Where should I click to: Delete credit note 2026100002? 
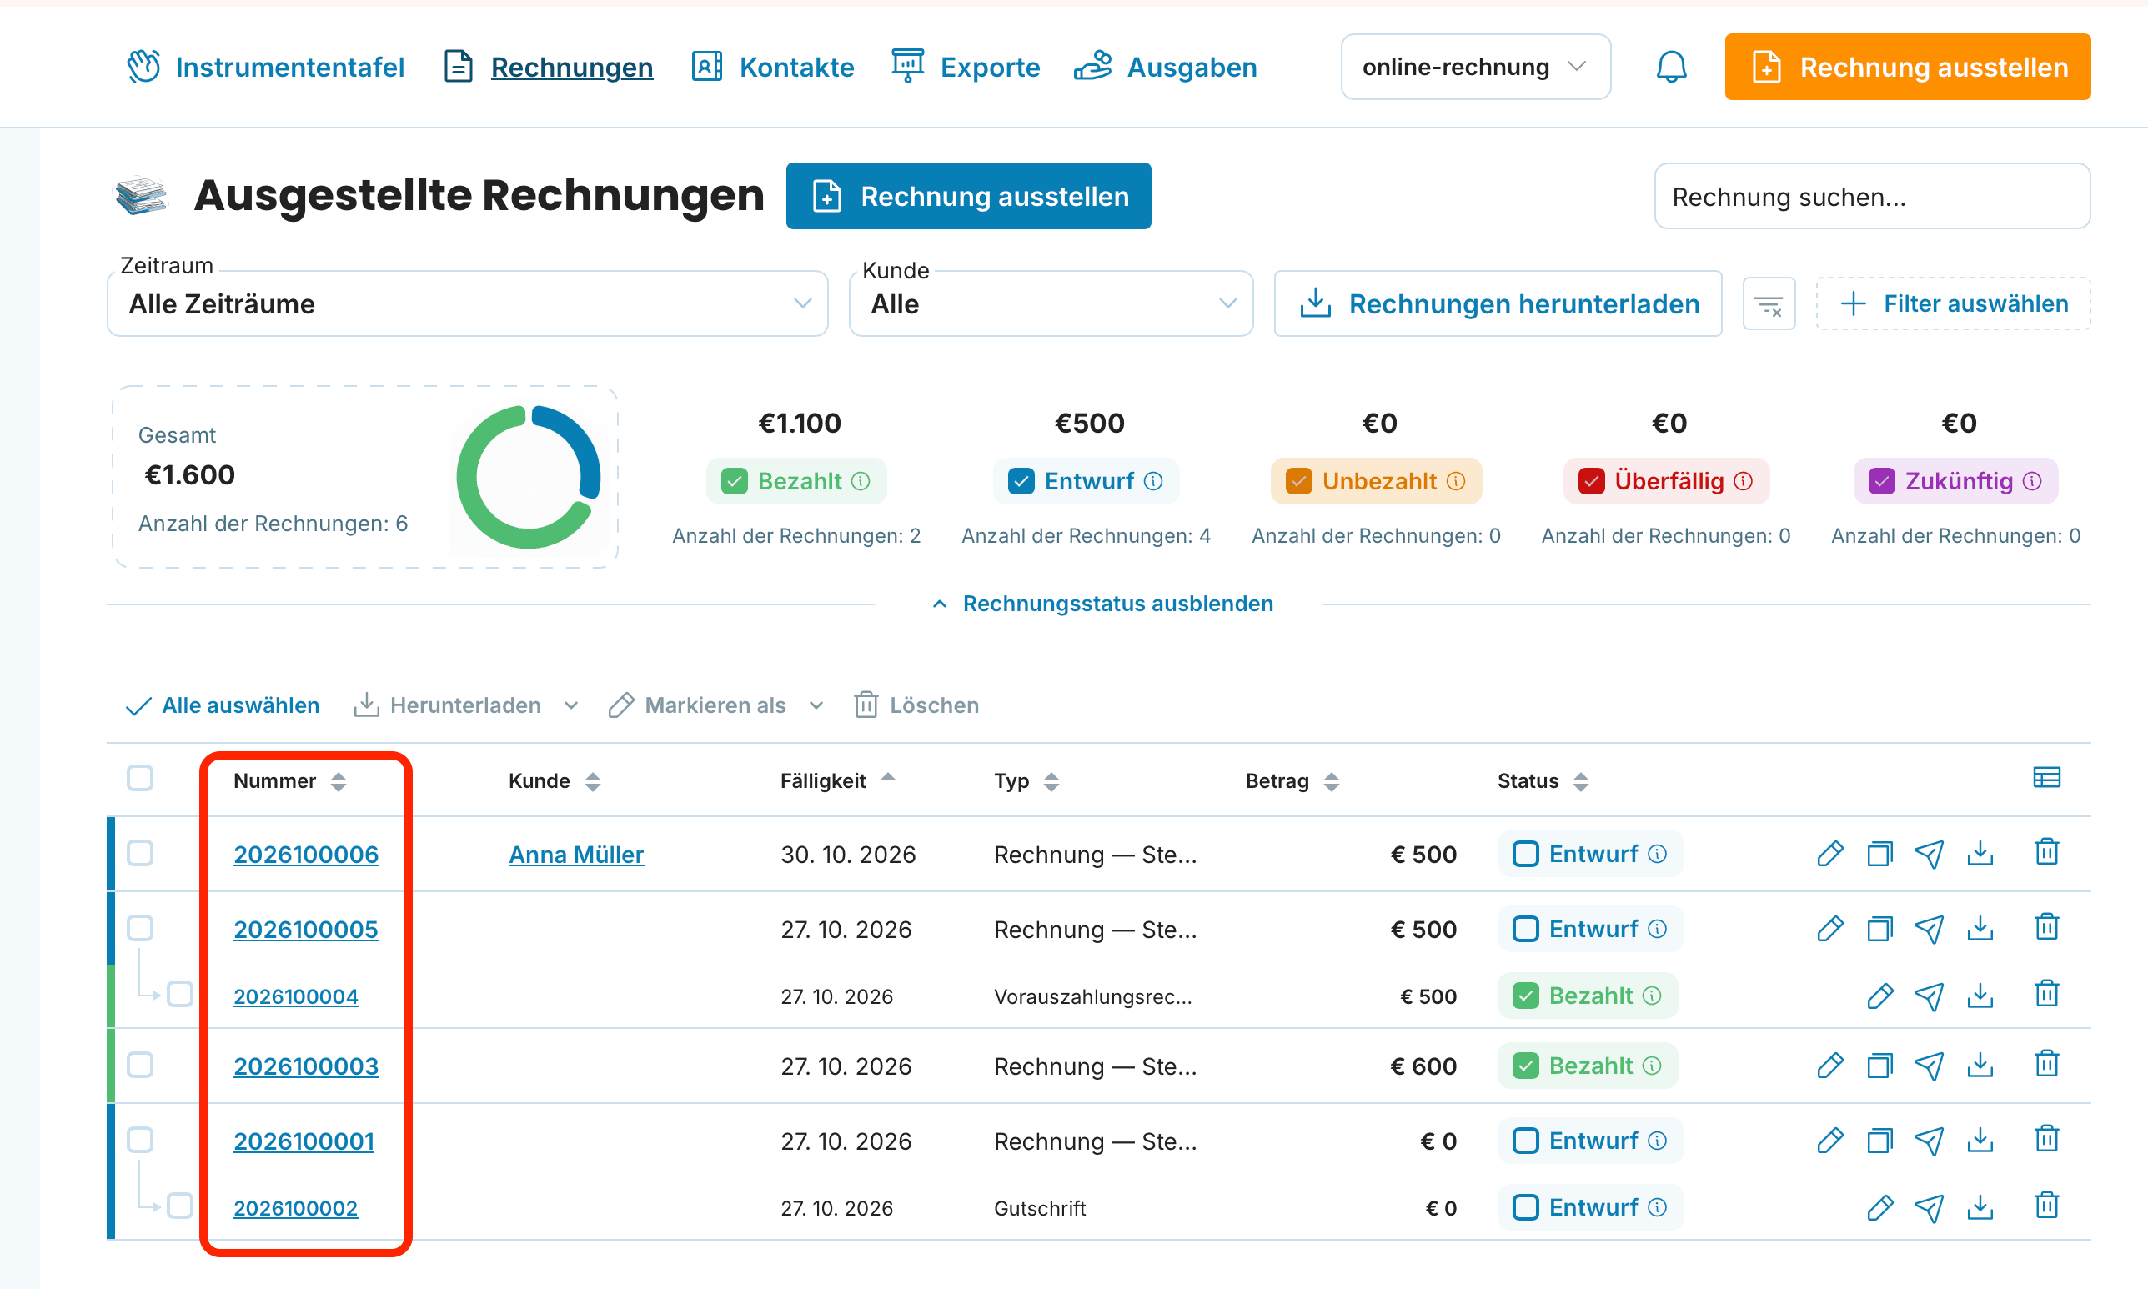pyautogui.click(x=2046, y=1206)
